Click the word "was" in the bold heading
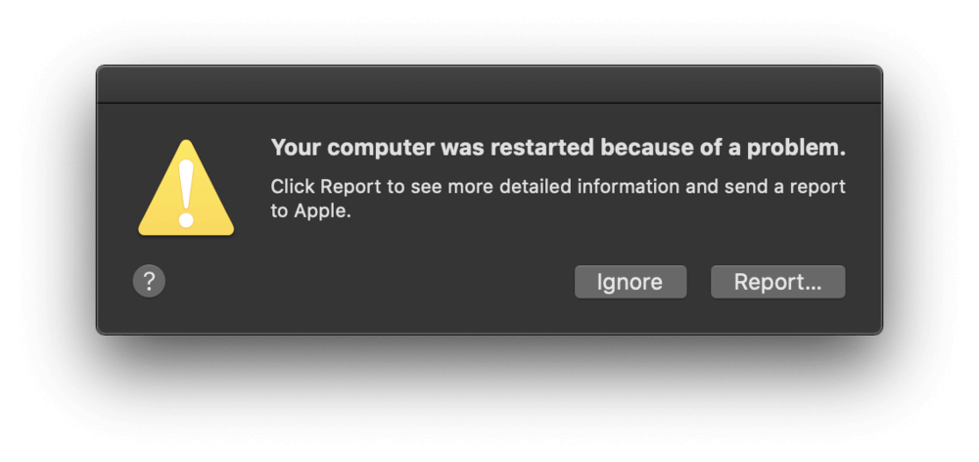The width and height of the screenshot is (979, 462). pyautogui.click(x=463, y=150)
